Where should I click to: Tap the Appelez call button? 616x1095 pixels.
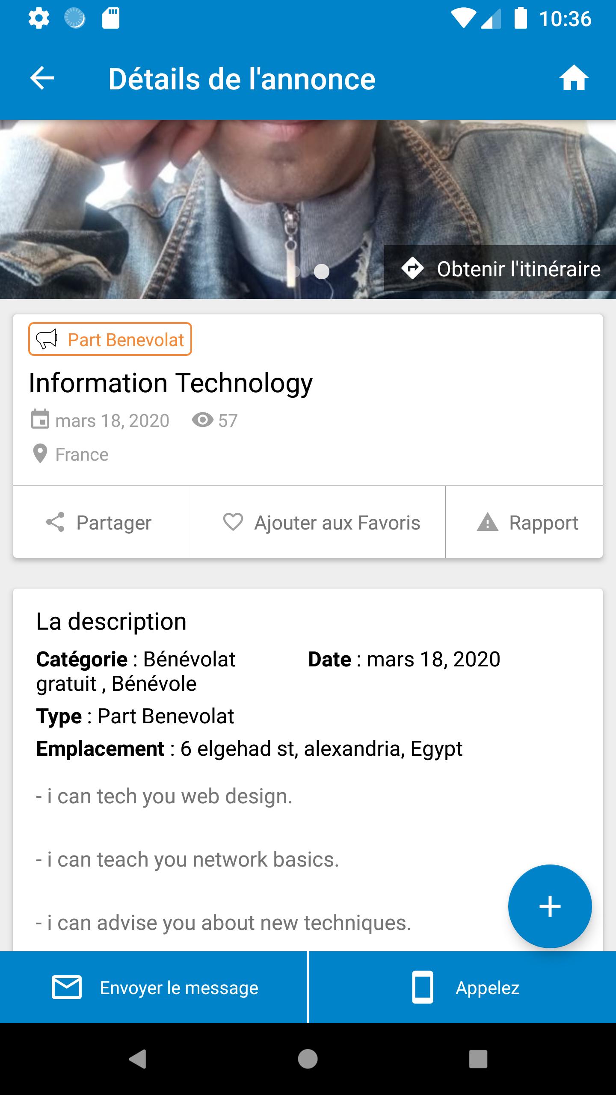462,988
